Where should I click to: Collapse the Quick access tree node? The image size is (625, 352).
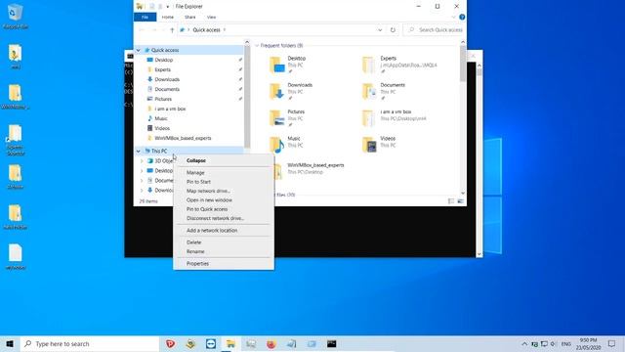(139, 50)
